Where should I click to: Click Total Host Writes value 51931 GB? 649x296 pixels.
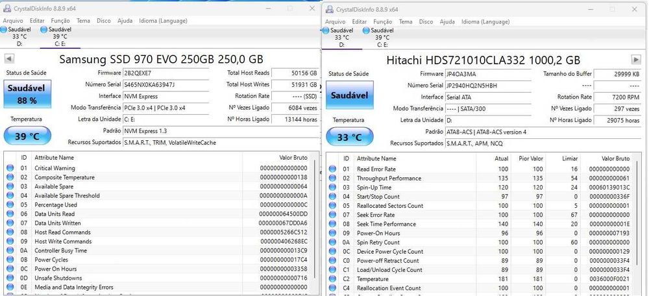[295, 85]
